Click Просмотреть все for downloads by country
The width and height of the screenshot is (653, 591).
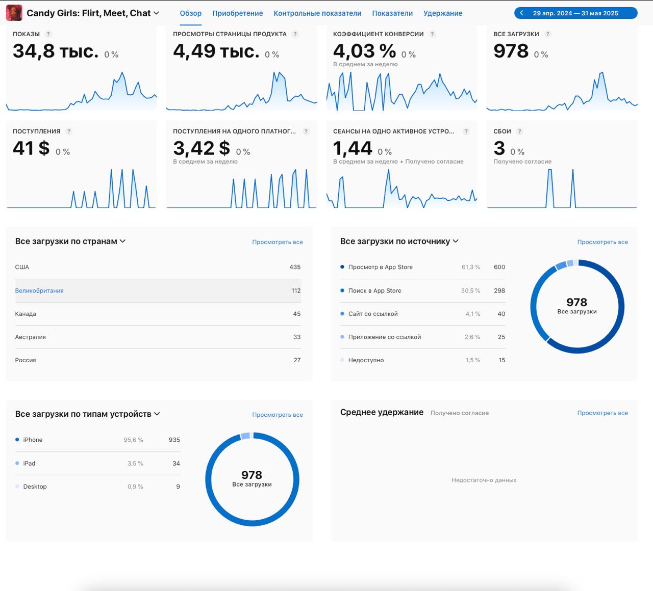pos(277,242)
